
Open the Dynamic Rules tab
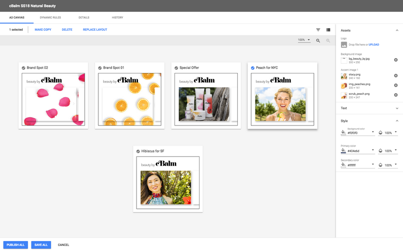click(50, 18)
